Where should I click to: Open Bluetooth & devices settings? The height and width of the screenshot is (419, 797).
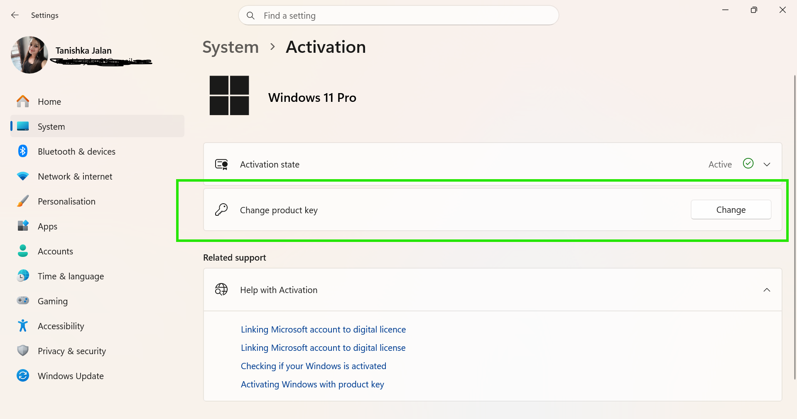(x=97, y=151)
